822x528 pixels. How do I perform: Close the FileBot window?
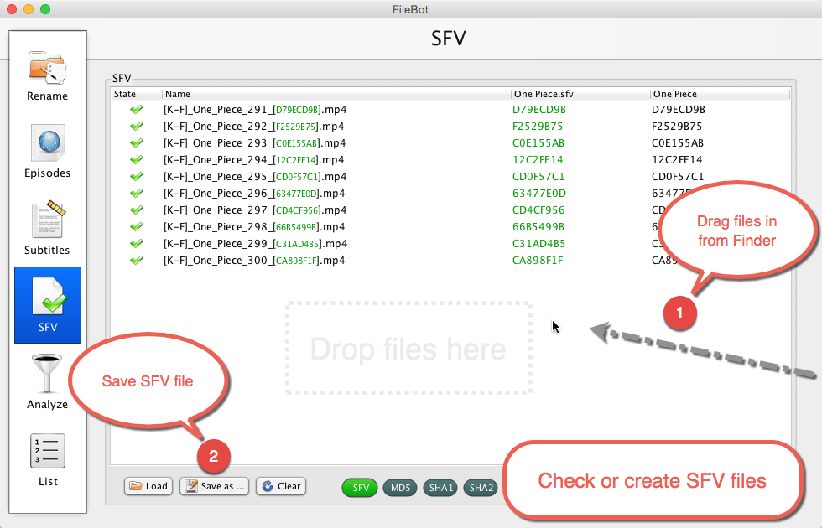click(12, 9)
